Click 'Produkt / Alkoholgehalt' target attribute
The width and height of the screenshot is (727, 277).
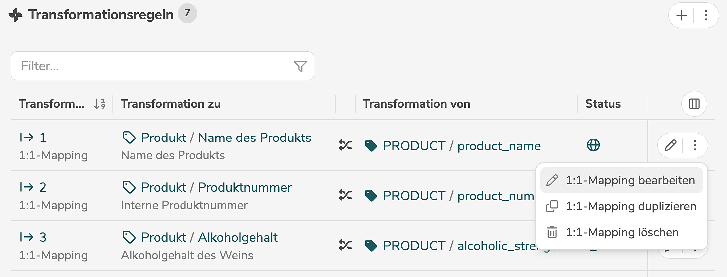(209, 237)
